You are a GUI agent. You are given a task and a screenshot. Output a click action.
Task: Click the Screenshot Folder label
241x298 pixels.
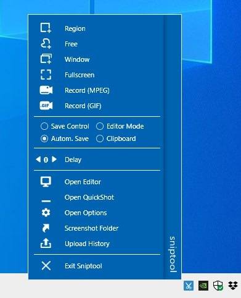91,228
